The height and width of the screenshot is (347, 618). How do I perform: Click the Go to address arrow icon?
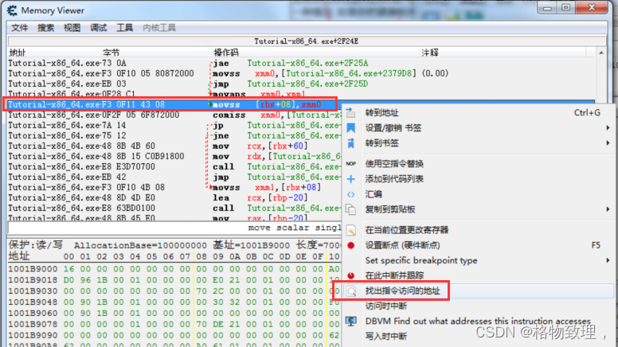(350, 113)
